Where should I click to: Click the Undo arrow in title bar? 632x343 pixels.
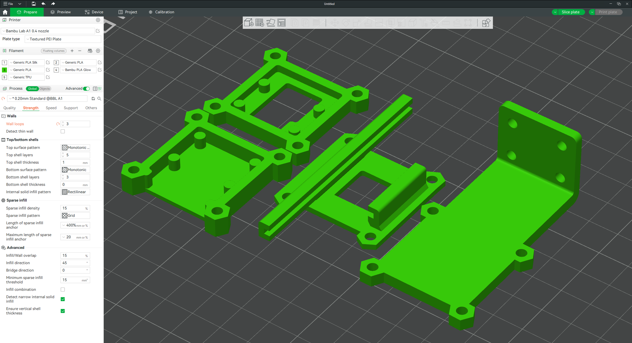[43, 4]
